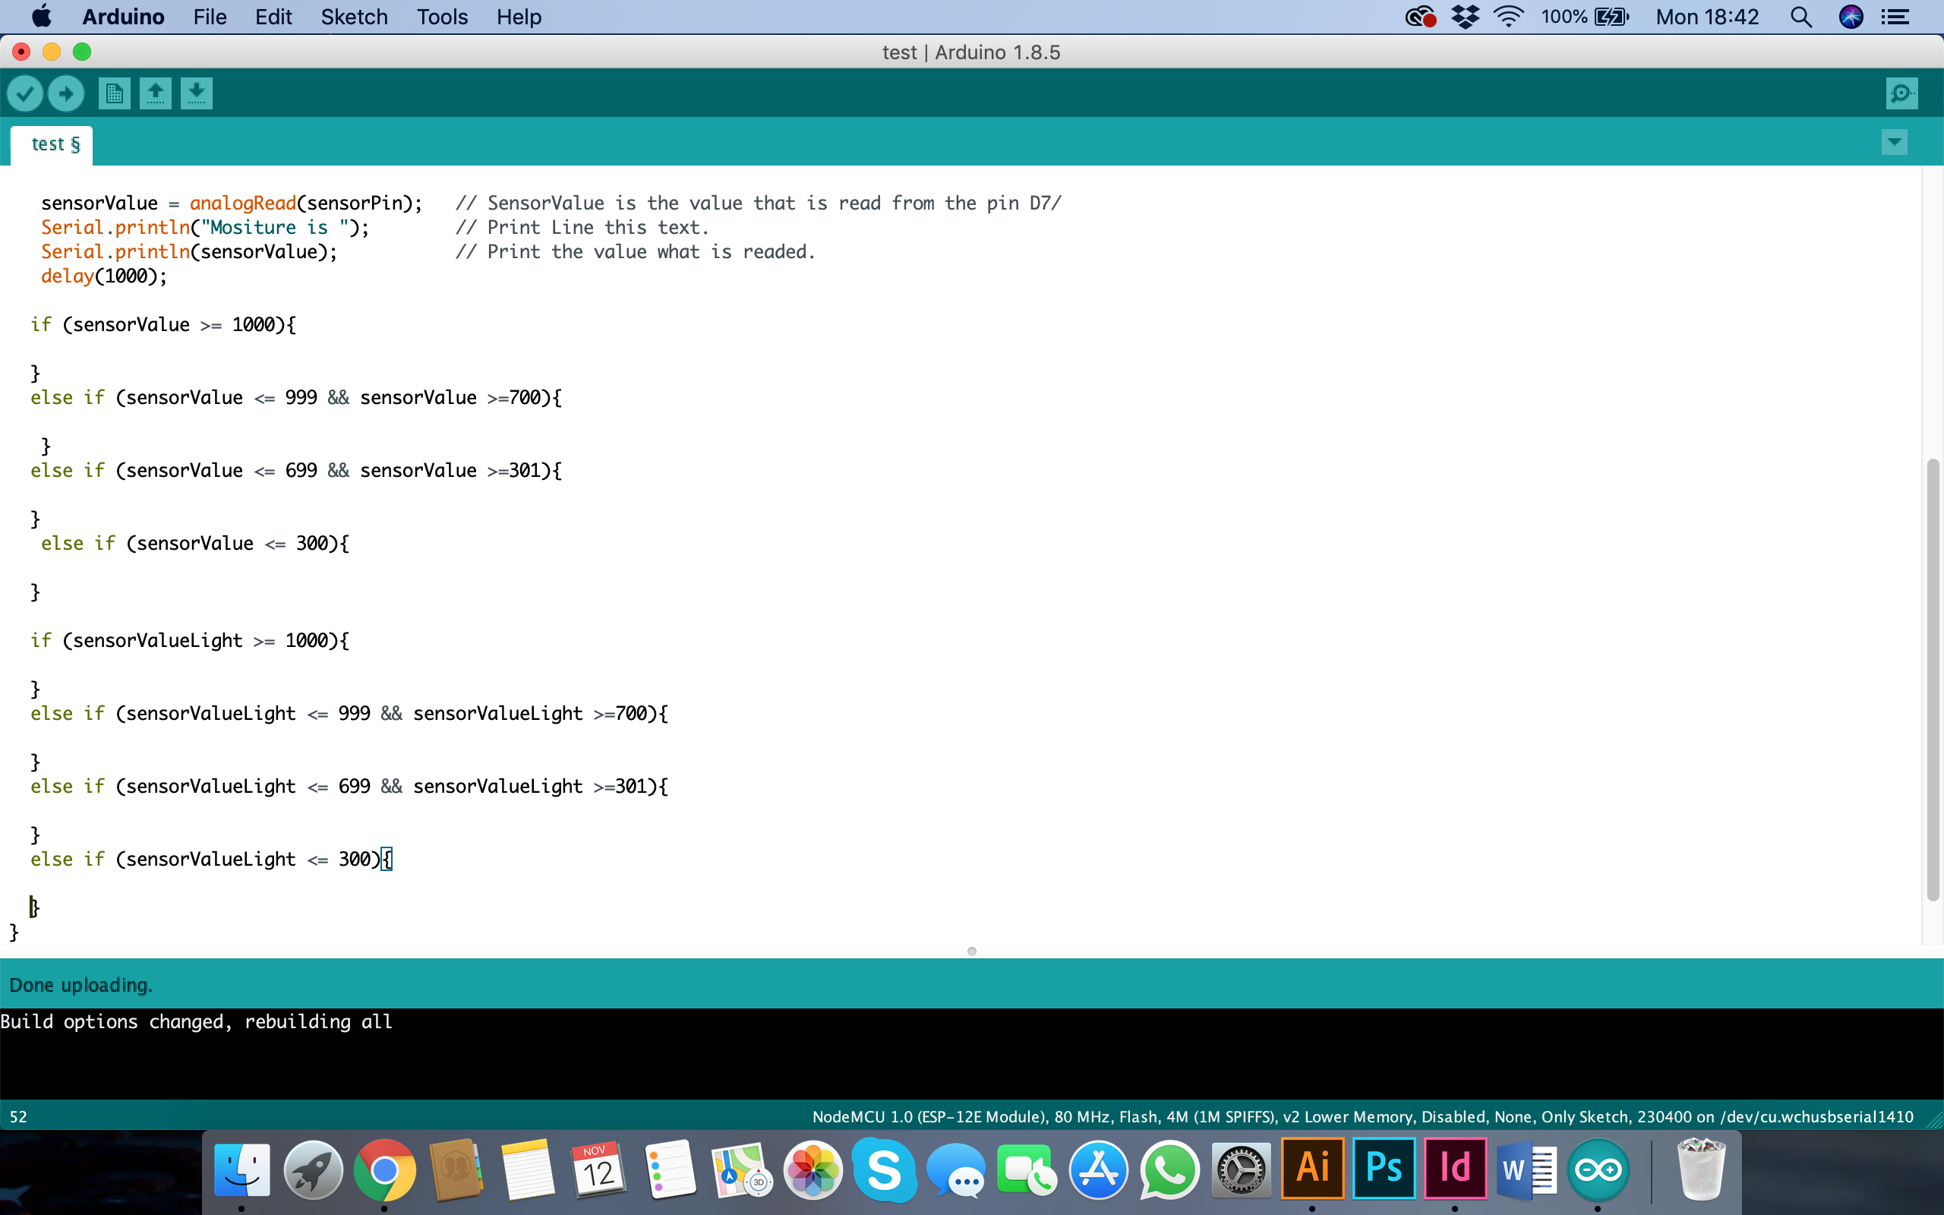Place cursor on the delay(1000) line
1944x1215 pixels.
(105, 276)
